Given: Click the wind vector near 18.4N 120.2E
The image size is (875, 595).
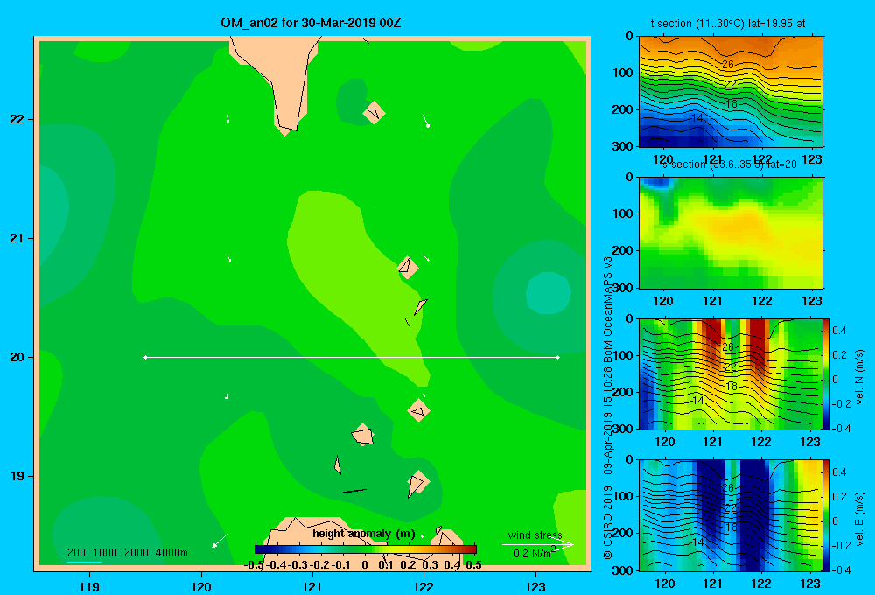Looking at the screenshot, I should point(220,540).
